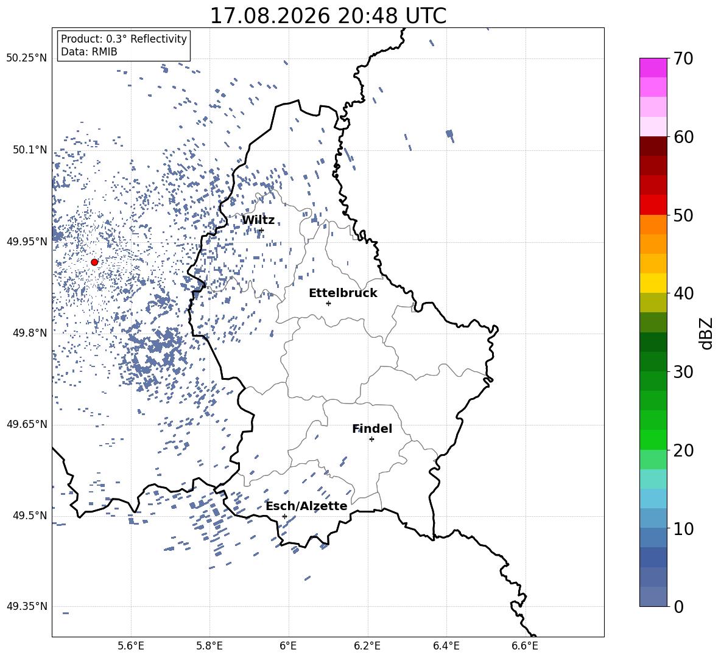Image resolution: width=721 pixels, height=658 pixels.
Task: Click the timestamp title 17.08.2026 20:48 UTC
Action: tap(328, 16)
